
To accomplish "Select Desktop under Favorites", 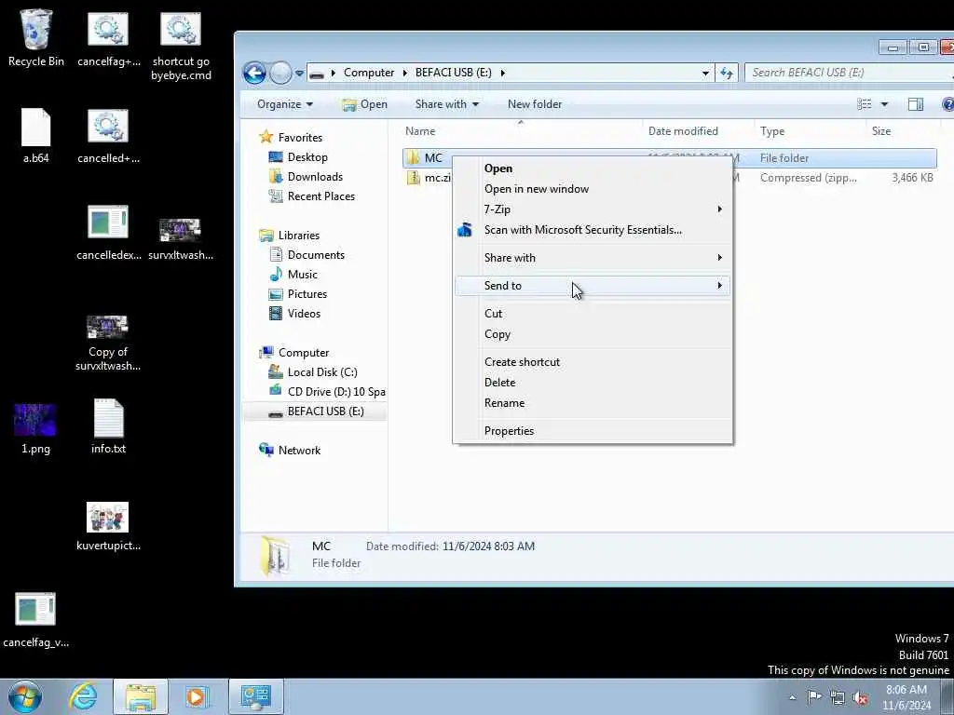I will pyautogui.click(x=307, y=156).
